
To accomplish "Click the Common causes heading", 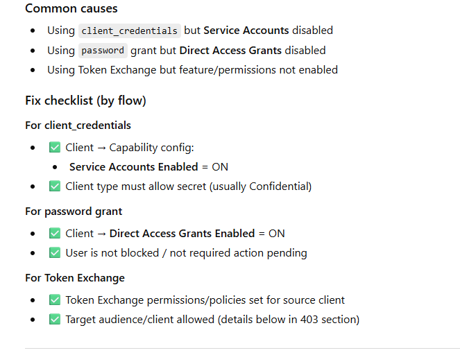I will coord(71,9).
